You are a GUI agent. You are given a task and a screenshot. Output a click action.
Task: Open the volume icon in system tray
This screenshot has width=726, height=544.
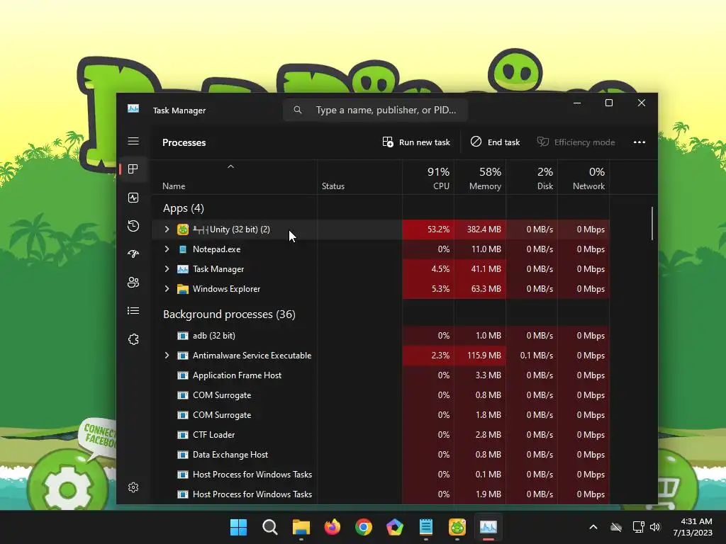(655, 527)
